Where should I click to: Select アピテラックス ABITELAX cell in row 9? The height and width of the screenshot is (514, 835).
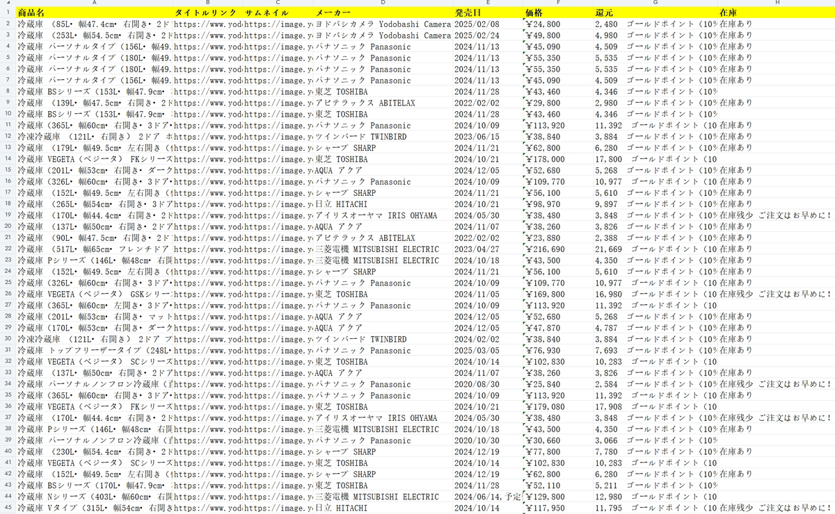coord(383,103)
